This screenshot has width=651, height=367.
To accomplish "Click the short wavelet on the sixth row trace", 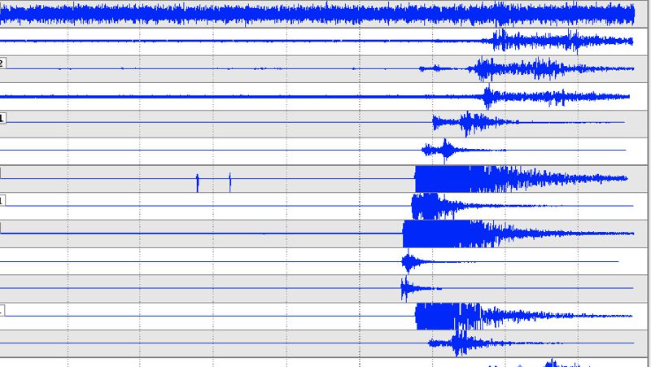I will [x=444, y=150].
